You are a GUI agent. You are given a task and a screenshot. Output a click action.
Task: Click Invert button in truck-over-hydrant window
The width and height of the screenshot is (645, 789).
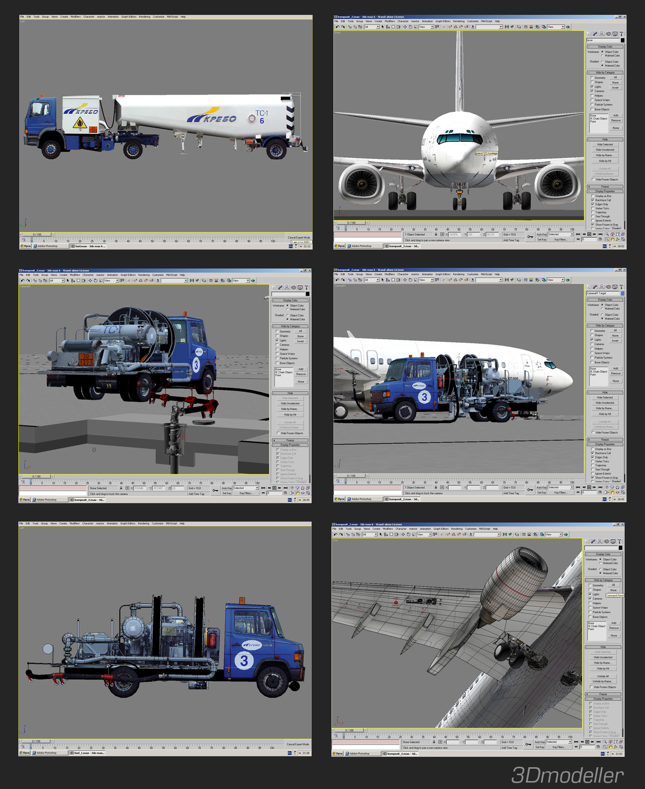[301, 342]
